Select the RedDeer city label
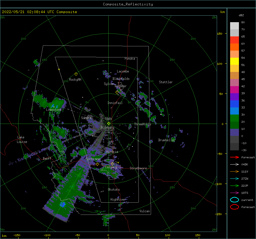This screenshot has width=256, height=239. tap(121, 86)
